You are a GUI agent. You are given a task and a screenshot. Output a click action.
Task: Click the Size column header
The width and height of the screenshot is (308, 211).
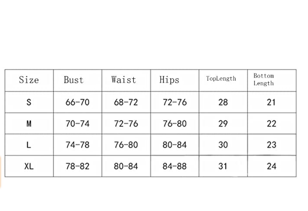[x=29, y=80]
